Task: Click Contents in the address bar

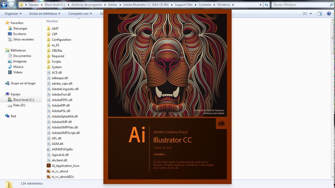Action: coord(205,5)
